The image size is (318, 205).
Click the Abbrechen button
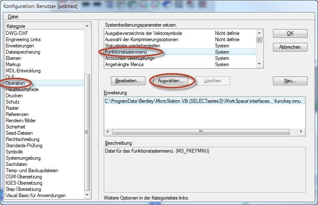click(290, 47)
